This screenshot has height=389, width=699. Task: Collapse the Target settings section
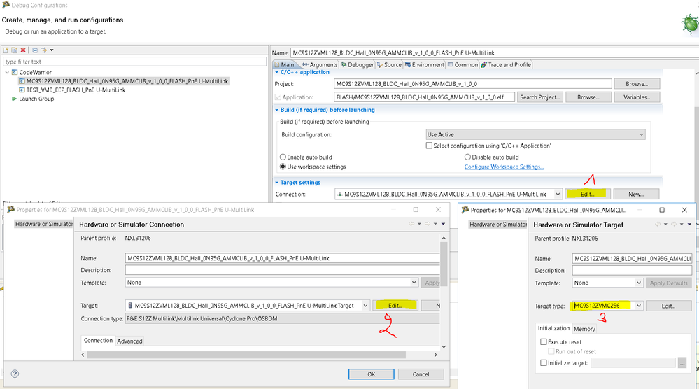[x=277, y=183]
